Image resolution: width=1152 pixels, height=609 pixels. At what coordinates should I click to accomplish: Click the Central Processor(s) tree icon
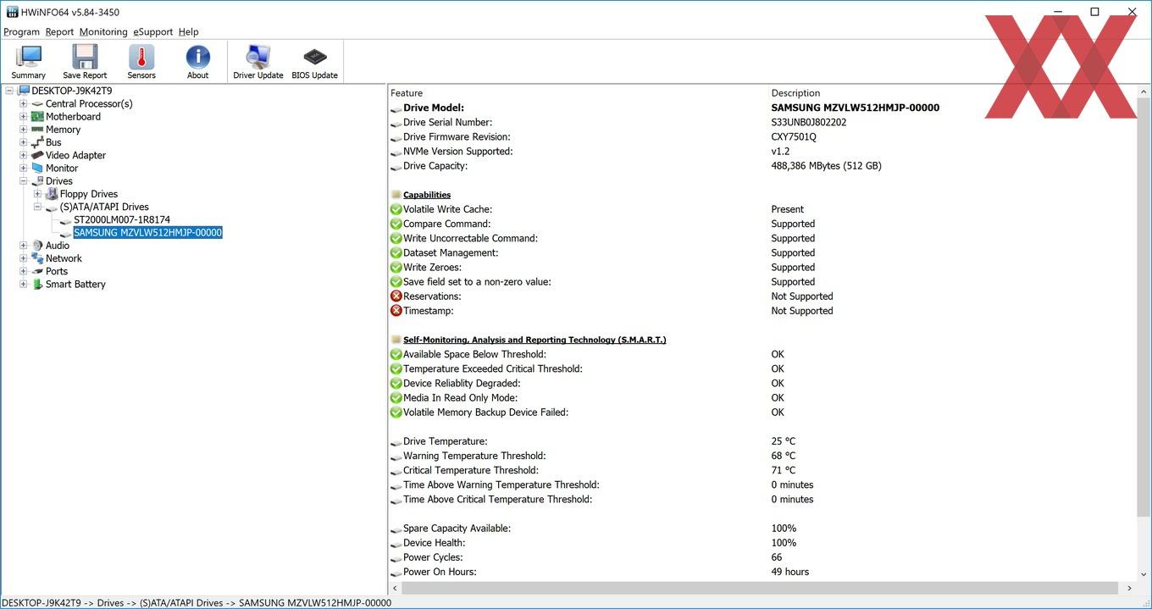pos(37,103)
